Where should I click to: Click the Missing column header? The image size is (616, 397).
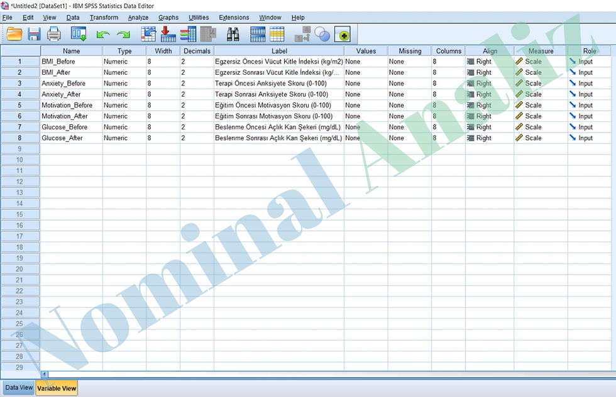pyautogui.click(x=409, y=51)
